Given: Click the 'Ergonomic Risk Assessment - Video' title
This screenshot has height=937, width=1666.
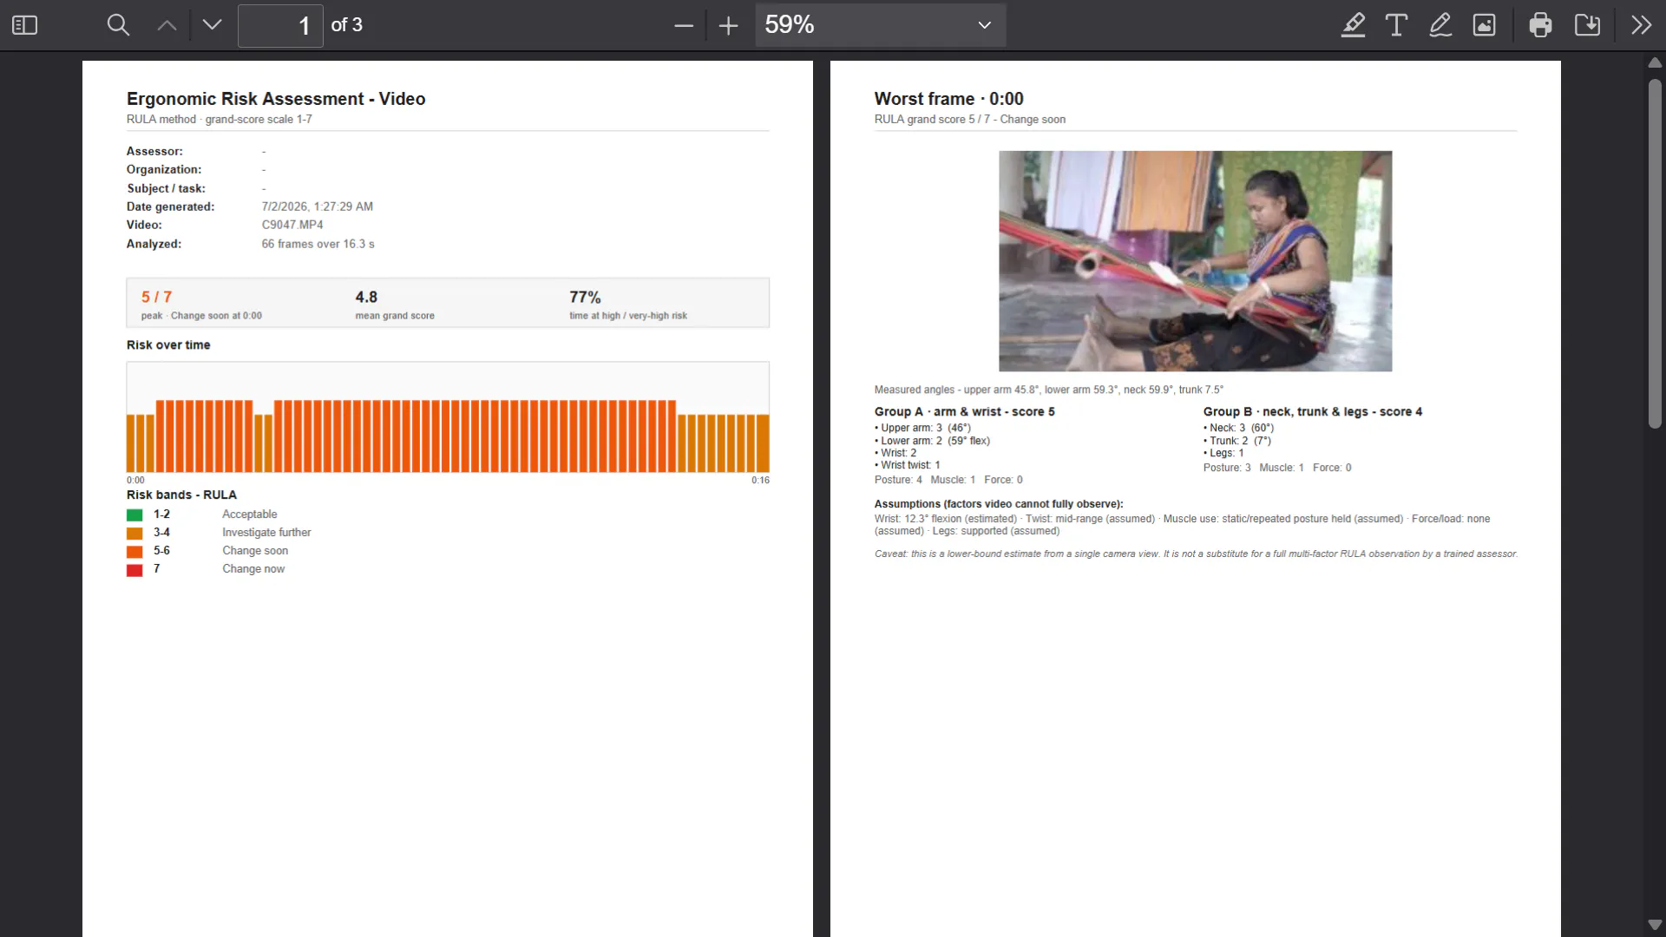Looking at the screenshot, I should click(276, 99).
